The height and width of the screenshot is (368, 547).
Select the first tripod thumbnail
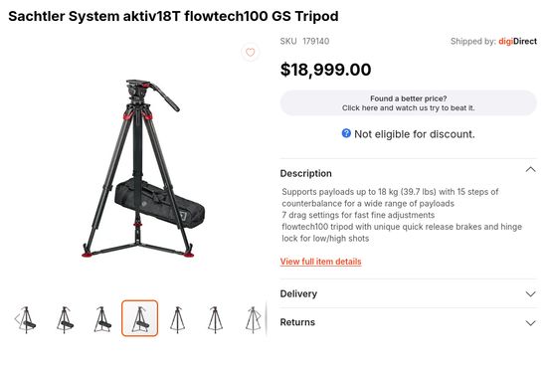click(x=27, y=319)
